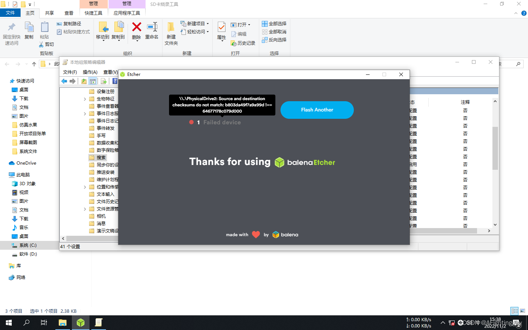Open the 文件(F) menu in Group Policy Editor

click(70, 72)
